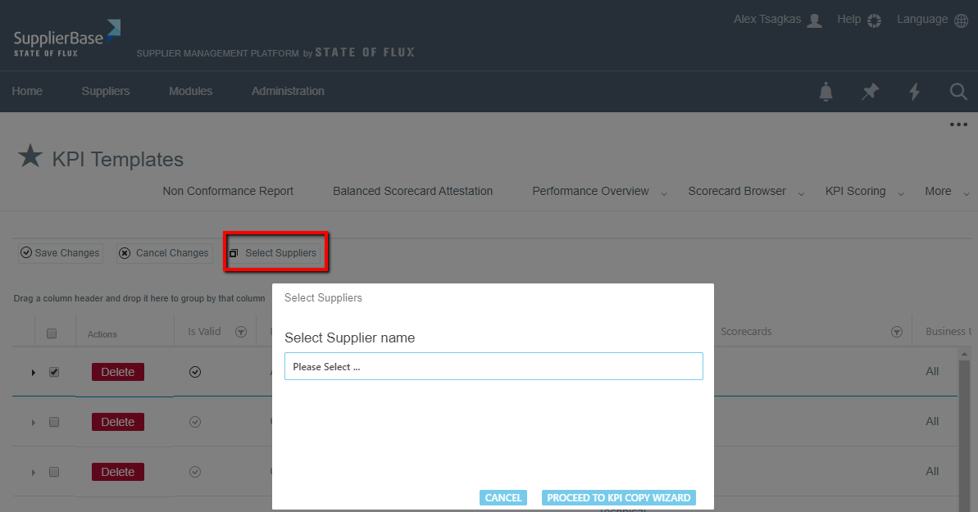The width and height of the screenshot is (978, 512).
Task: Click the Help lifebuoy icon
Action: point(875,20)
